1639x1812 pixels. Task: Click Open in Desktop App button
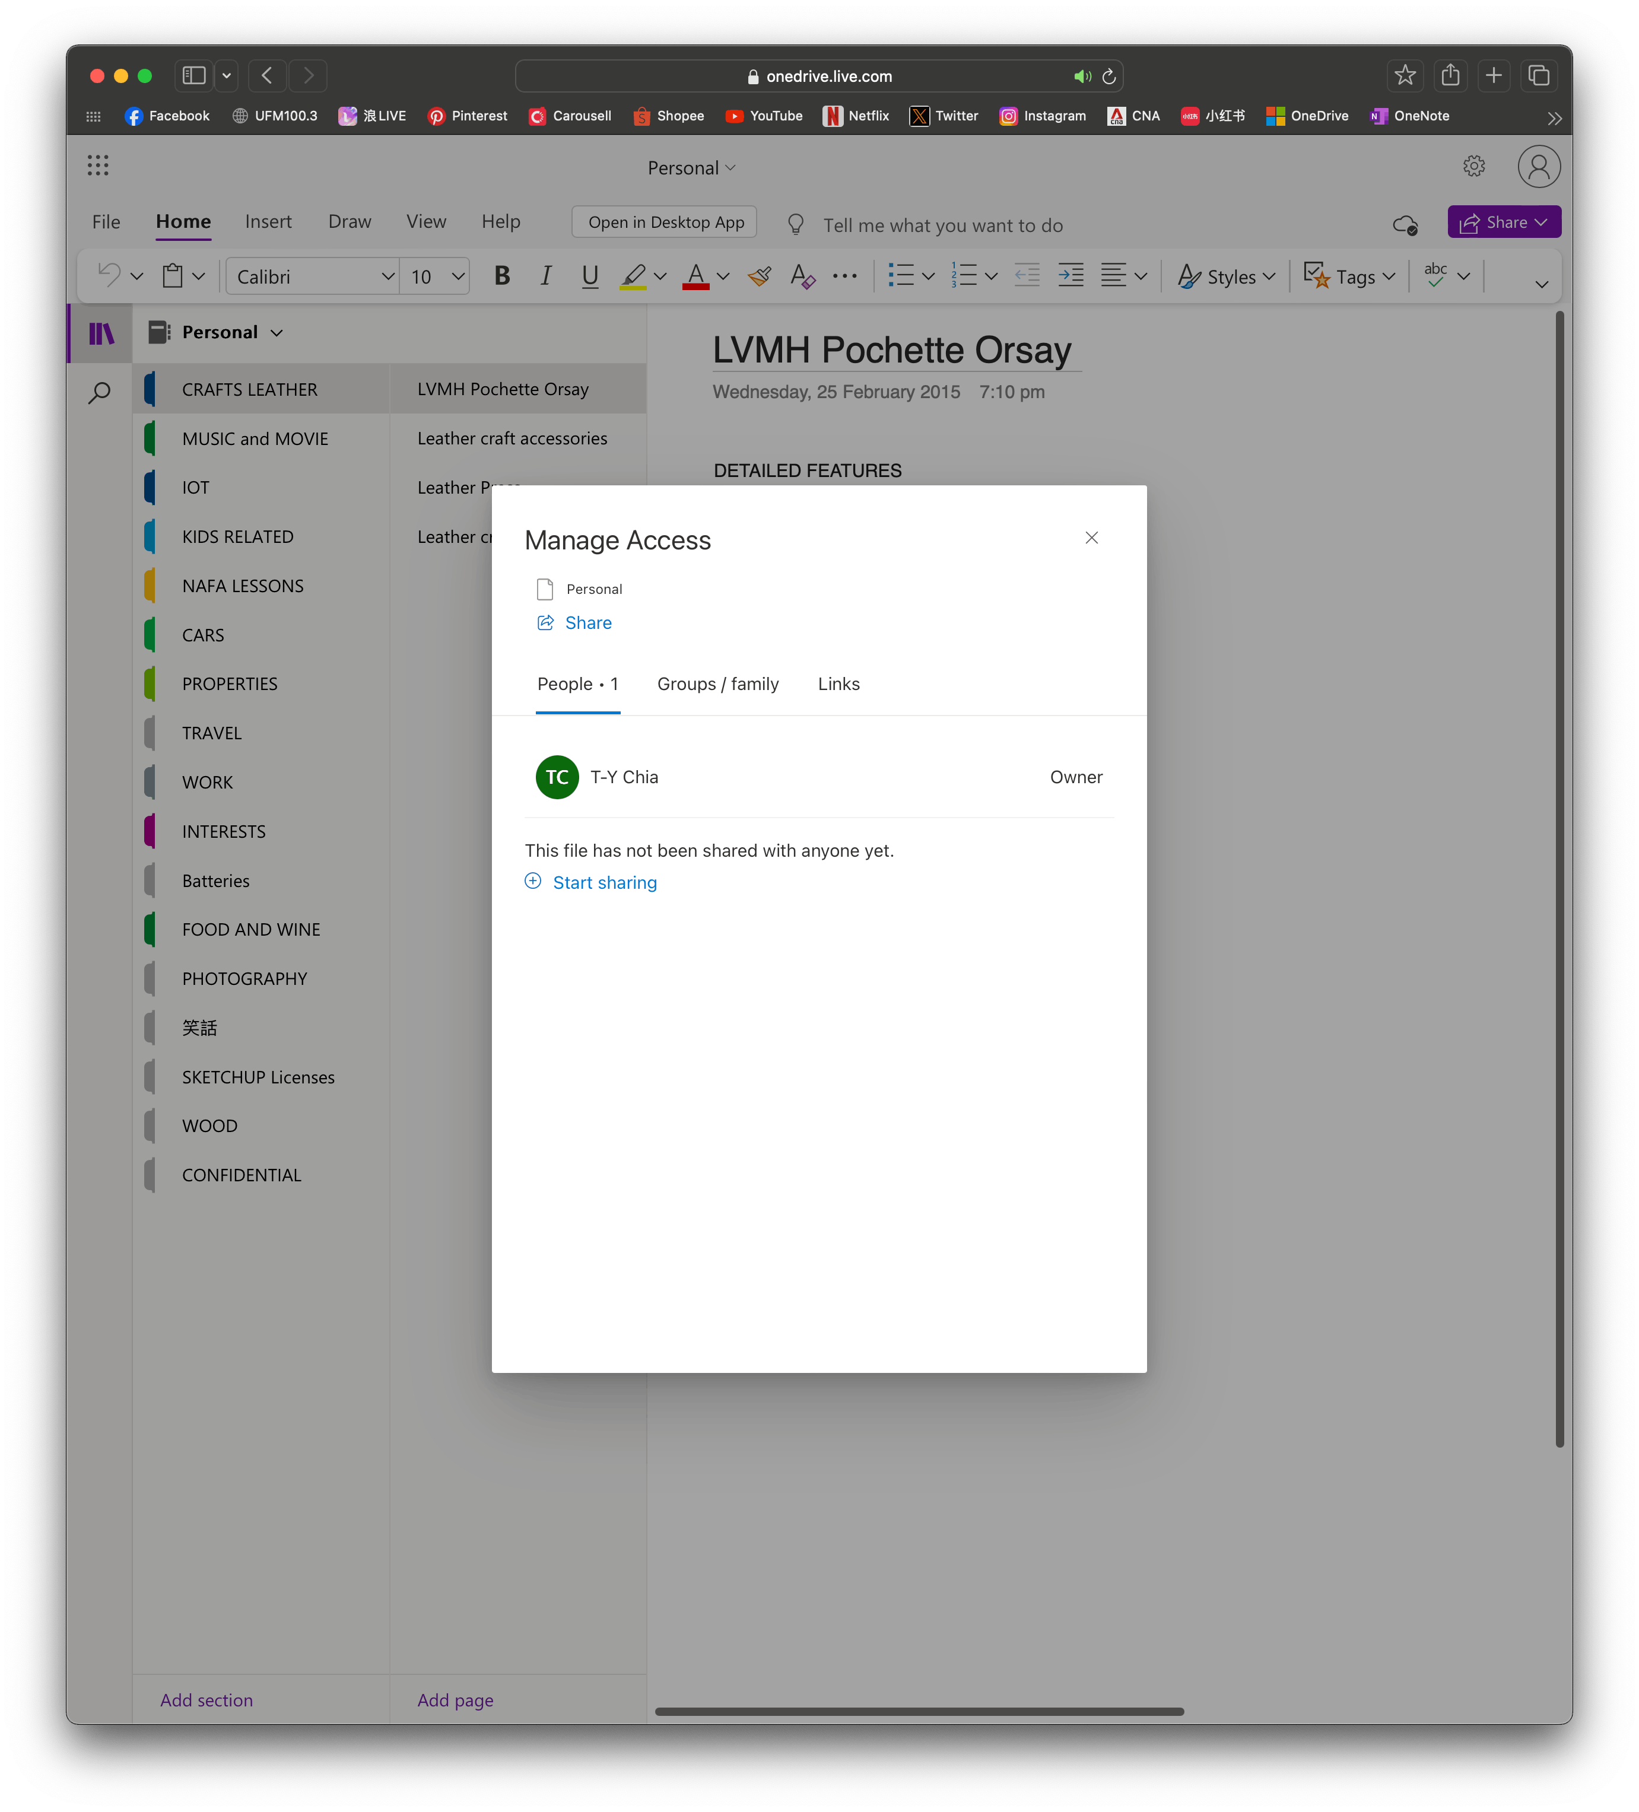point(665,222)
